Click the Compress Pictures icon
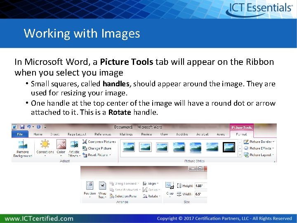The image size is (297, 223). point(85,142)
